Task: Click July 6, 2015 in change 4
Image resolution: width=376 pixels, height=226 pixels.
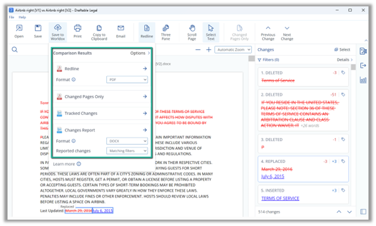Action: [272, 177]
